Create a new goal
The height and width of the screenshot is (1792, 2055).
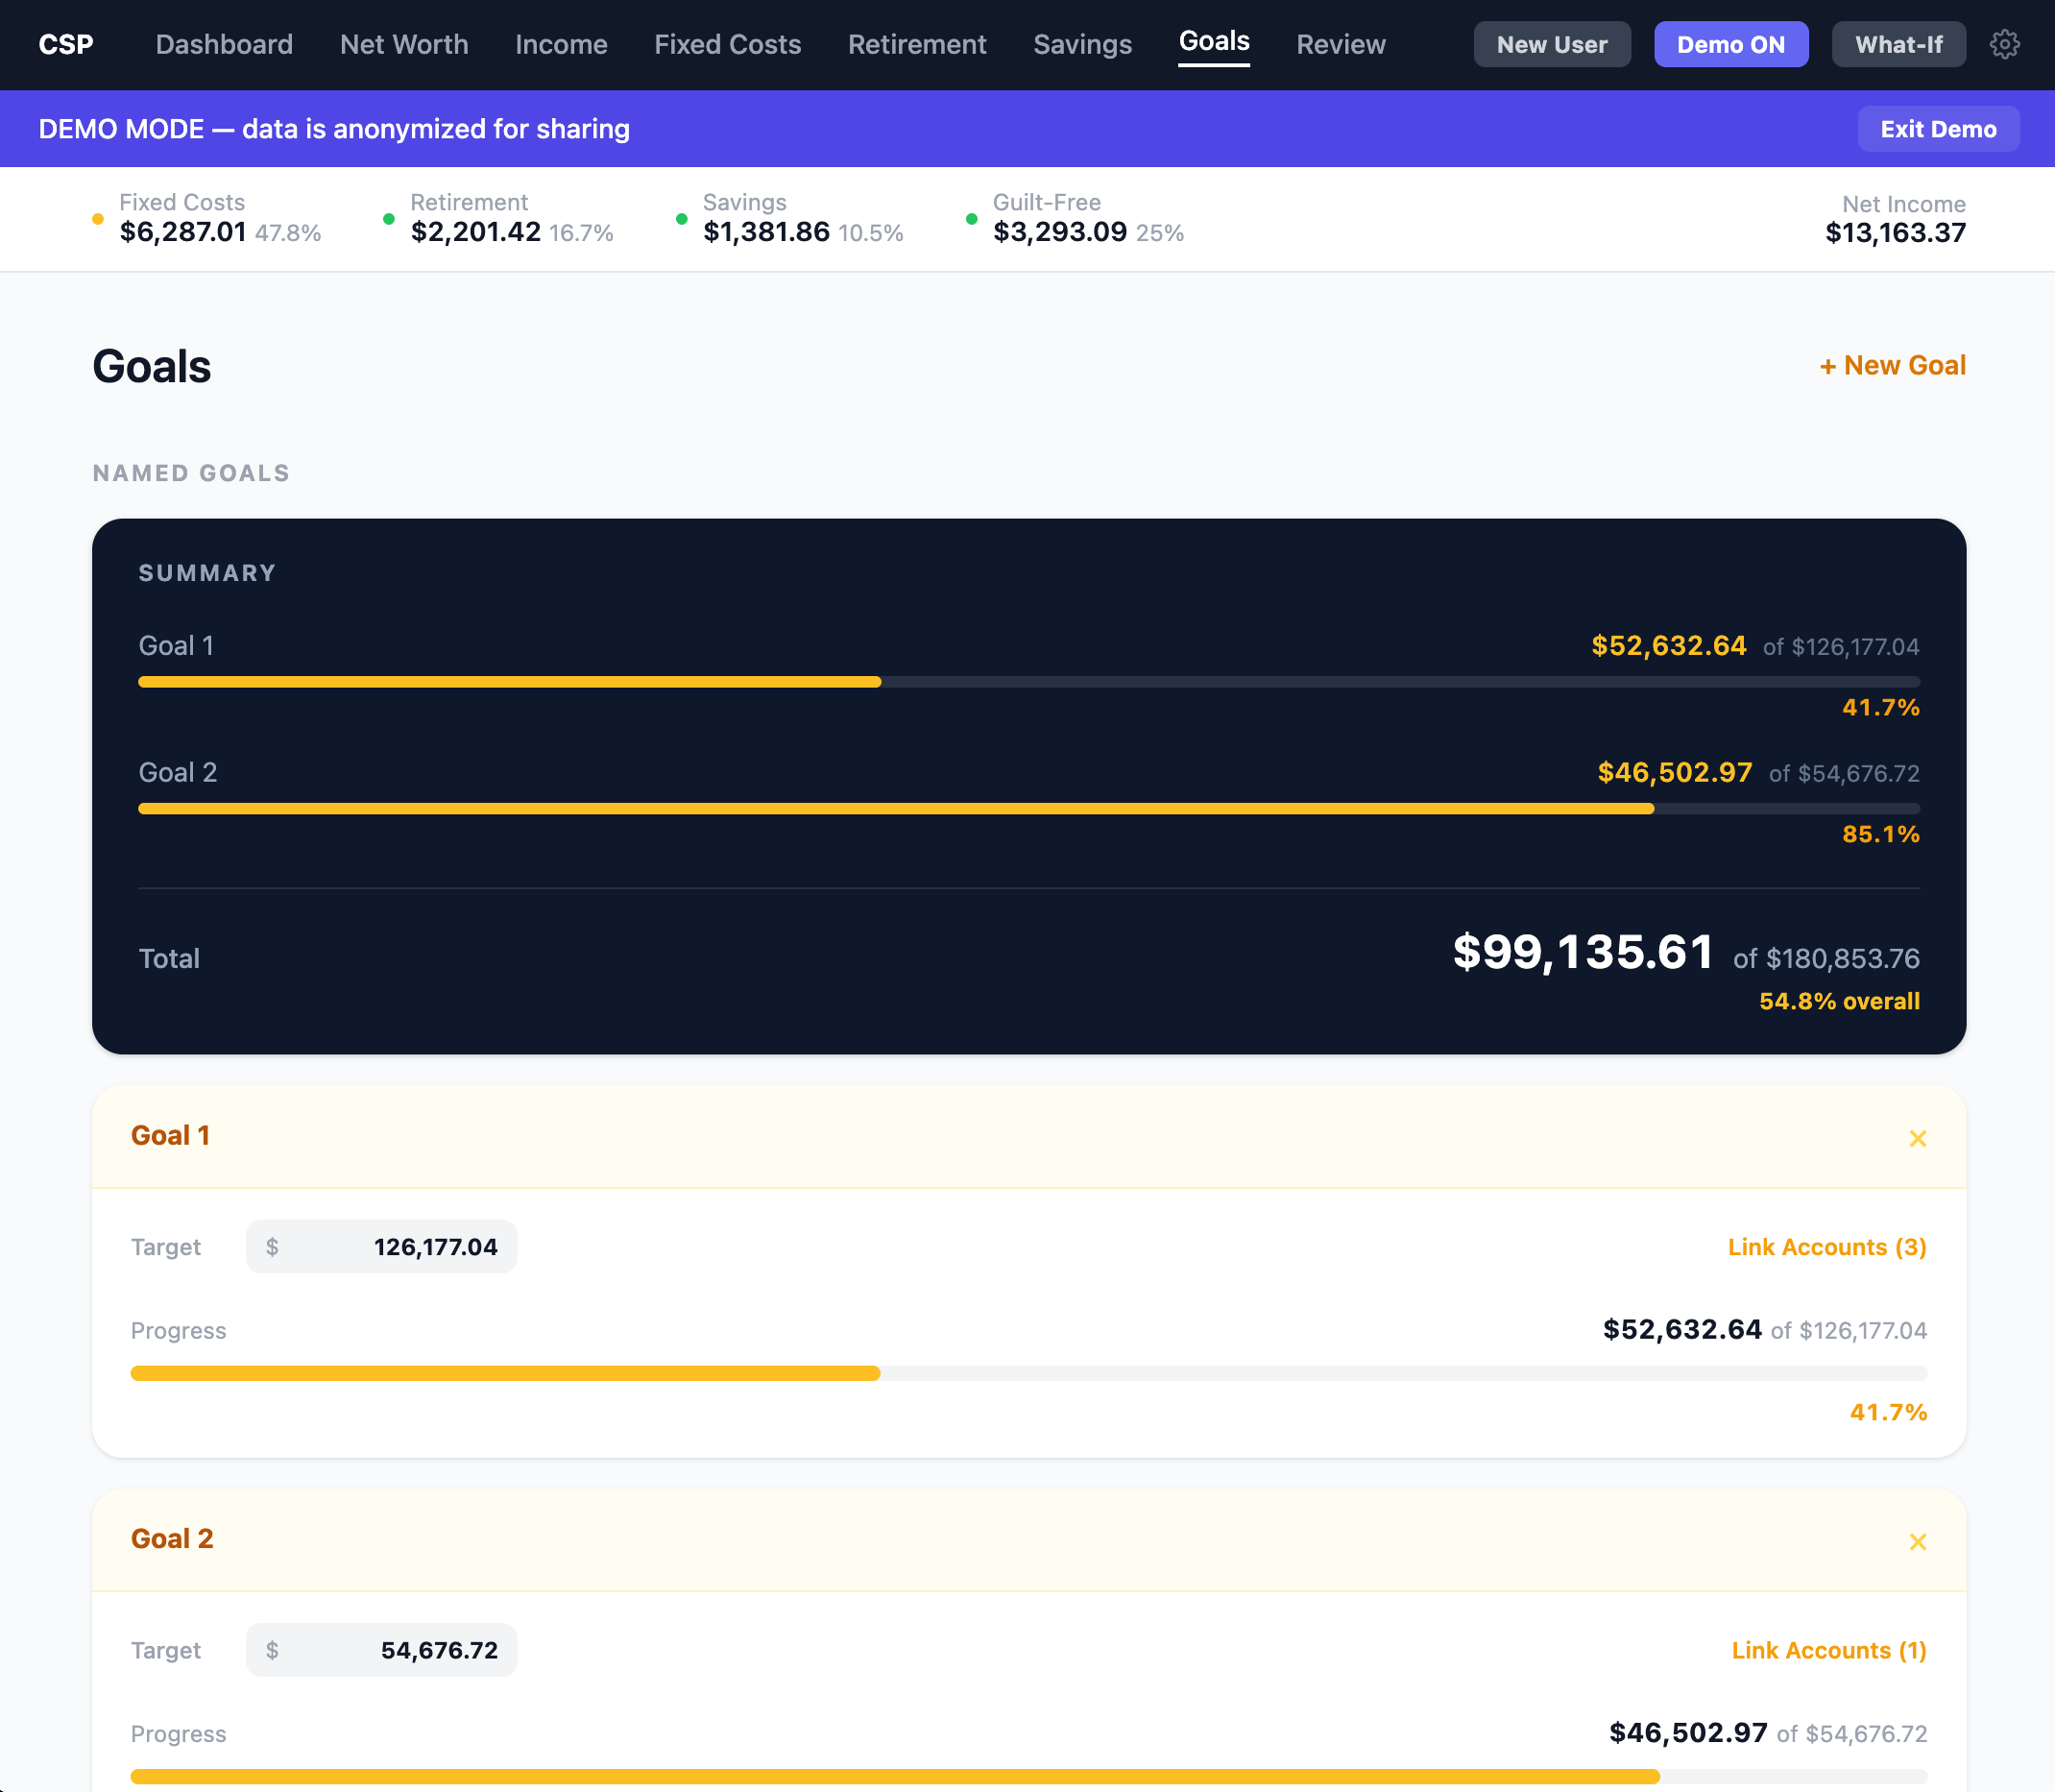(x=1892, y=365)
